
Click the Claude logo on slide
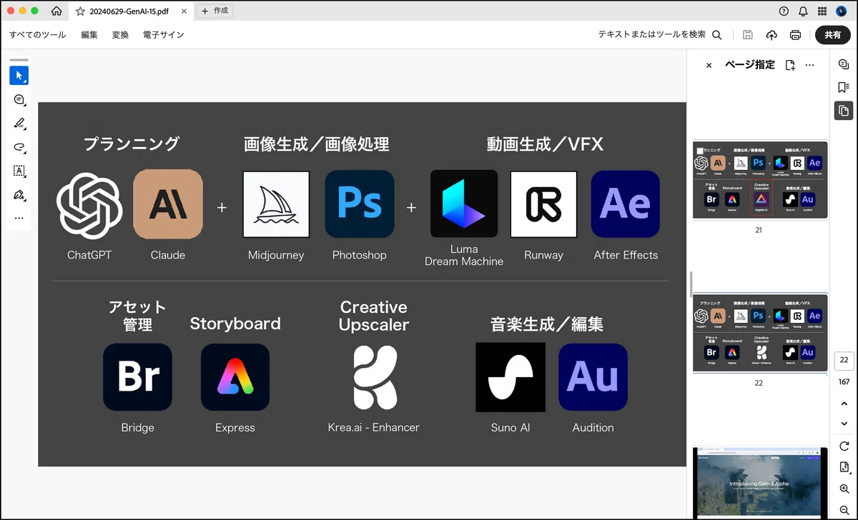[x=168, y=204]
